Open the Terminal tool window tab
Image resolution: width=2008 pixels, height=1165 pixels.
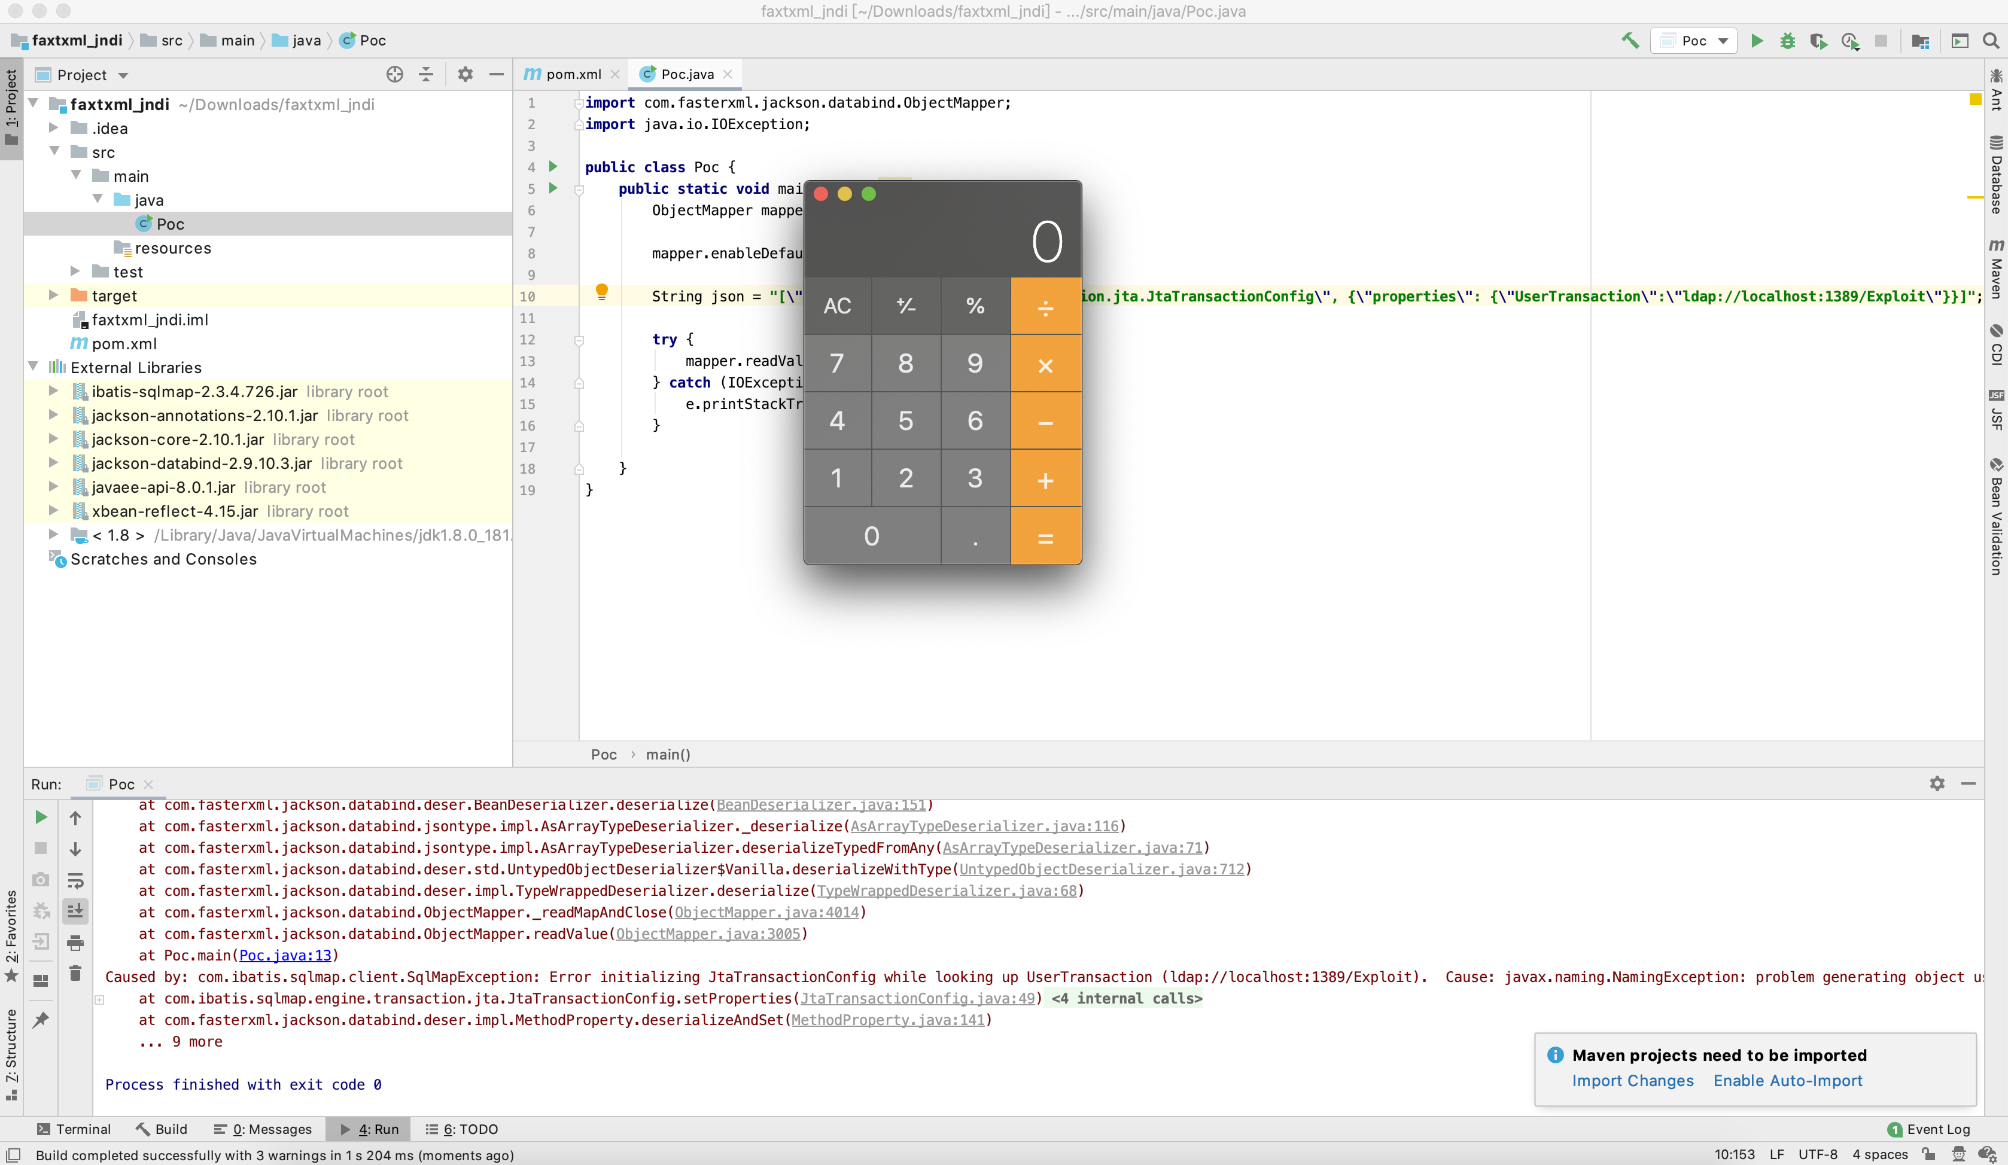(x=74, y=1129)
